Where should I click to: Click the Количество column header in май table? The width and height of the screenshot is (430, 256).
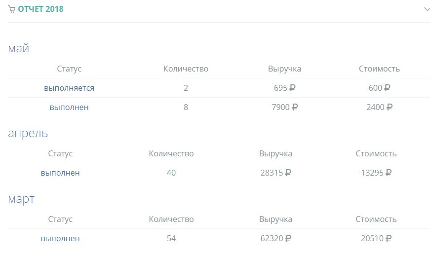click(186, 69)
